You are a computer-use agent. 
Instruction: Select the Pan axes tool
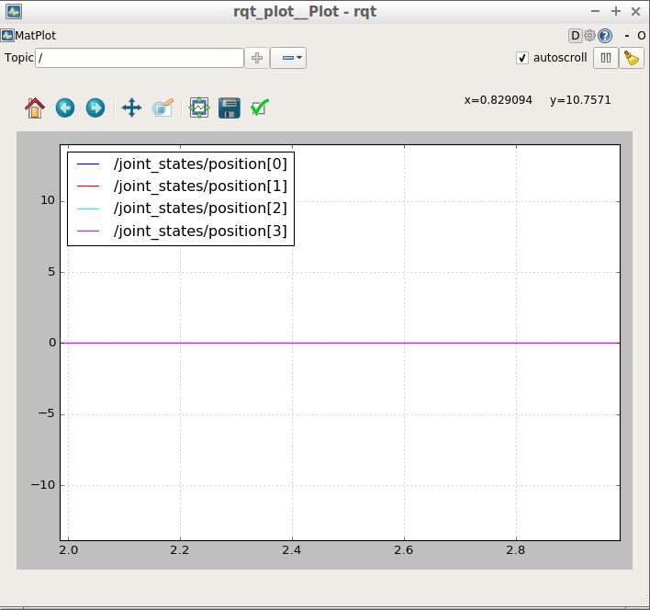(x=132, y=107)
